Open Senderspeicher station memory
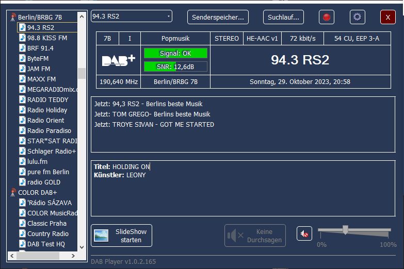Viewport: 404px width, 269px height. point(218,17)
